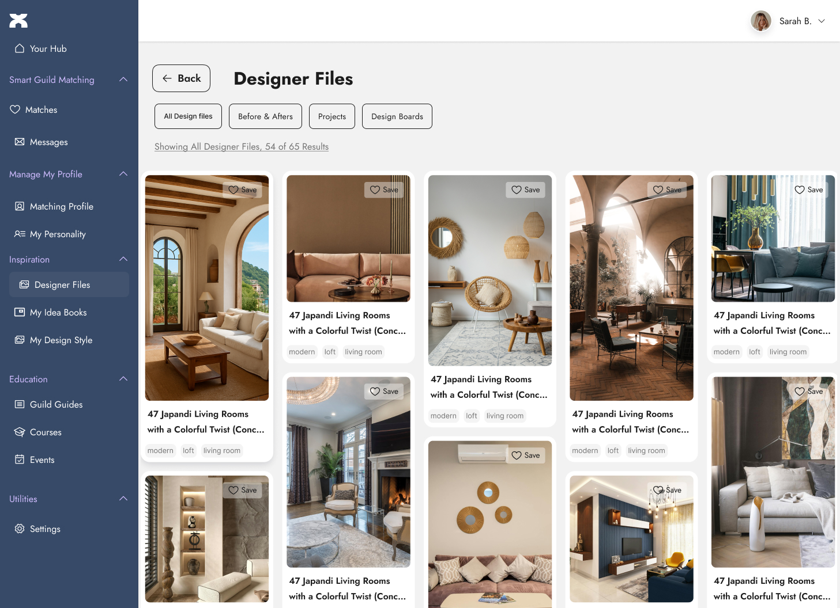Click the Events calendar icon
This screenshot has width=840, height=608.
(x=20, y=459)
